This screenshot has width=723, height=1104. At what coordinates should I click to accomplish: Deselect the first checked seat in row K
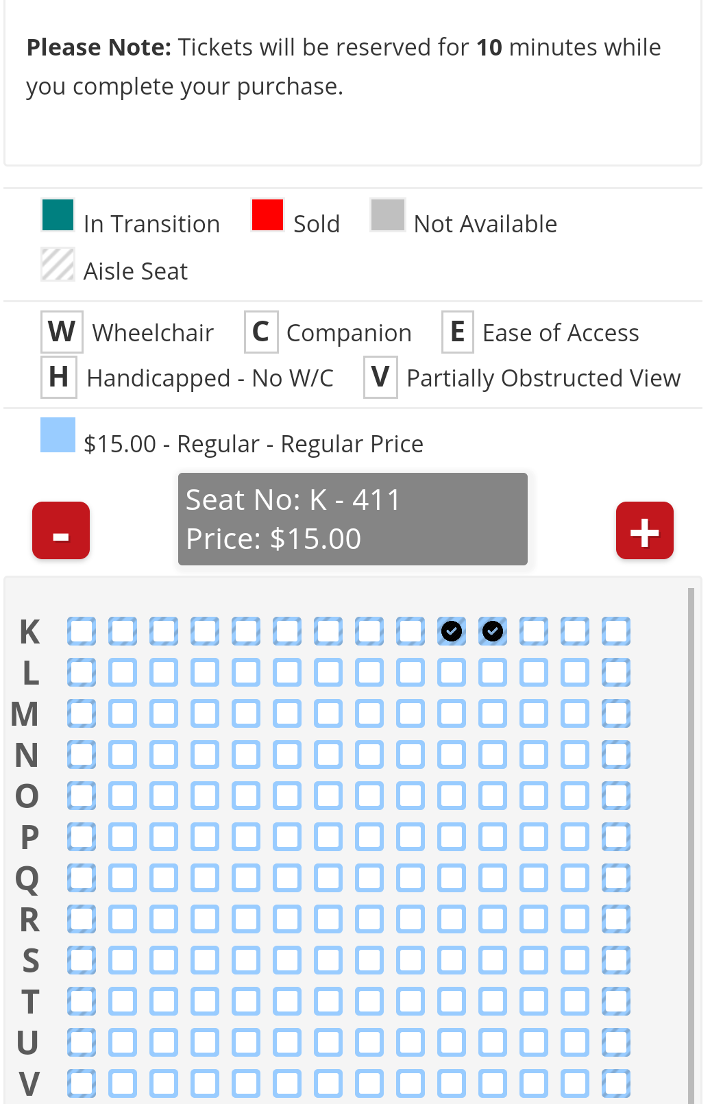point(452,631)
